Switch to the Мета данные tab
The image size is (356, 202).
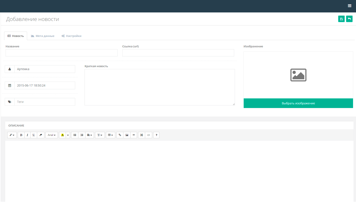[43, 36]
